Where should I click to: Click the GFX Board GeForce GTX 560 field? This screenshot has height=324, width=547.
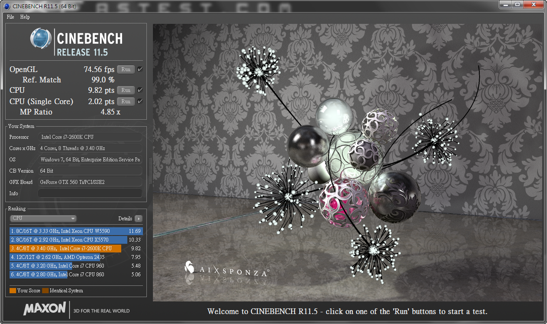[90, 182]
